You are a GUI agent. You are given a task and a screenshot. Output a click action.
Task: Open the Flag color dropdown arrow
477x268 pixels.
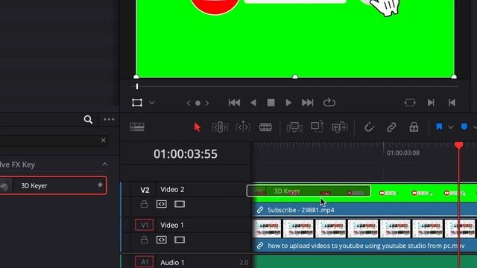point(450,127)
